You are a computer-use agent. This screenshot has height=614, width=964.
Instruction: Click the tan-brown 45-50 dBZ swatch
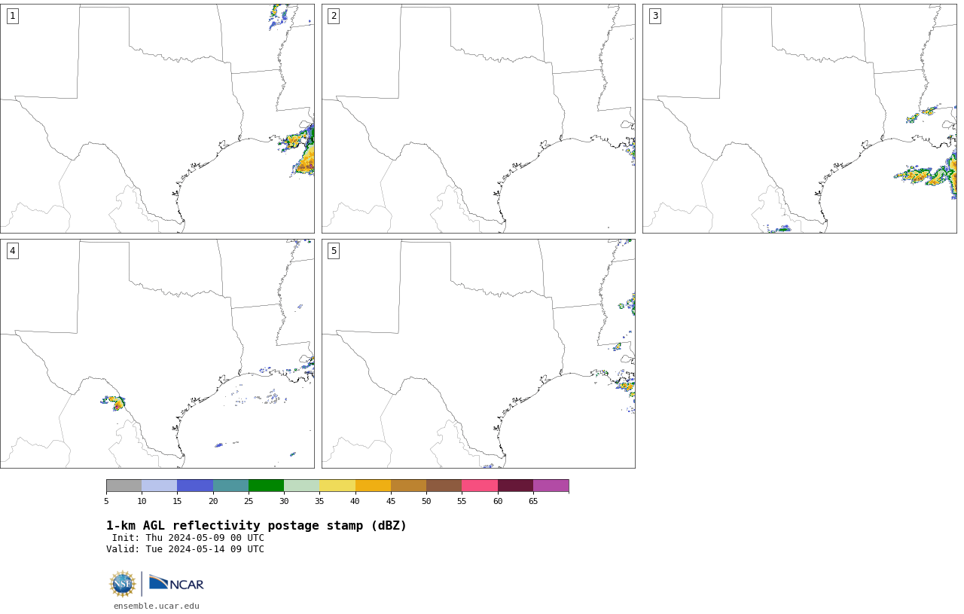point(408,486)
